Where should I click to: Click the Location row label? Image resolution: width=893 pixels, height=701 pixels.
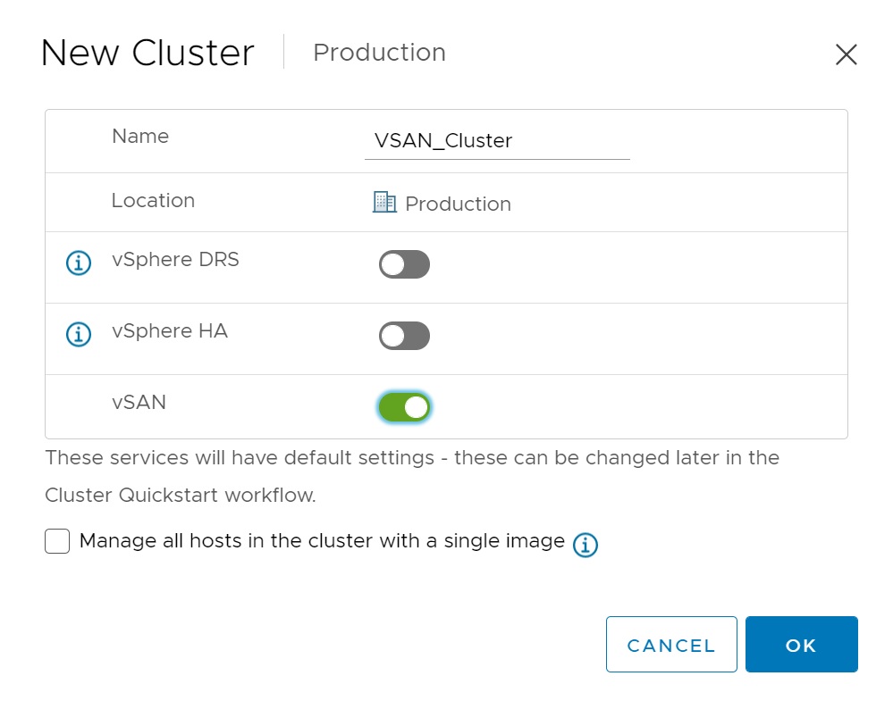pyautogui.click(x=153, y=201)
